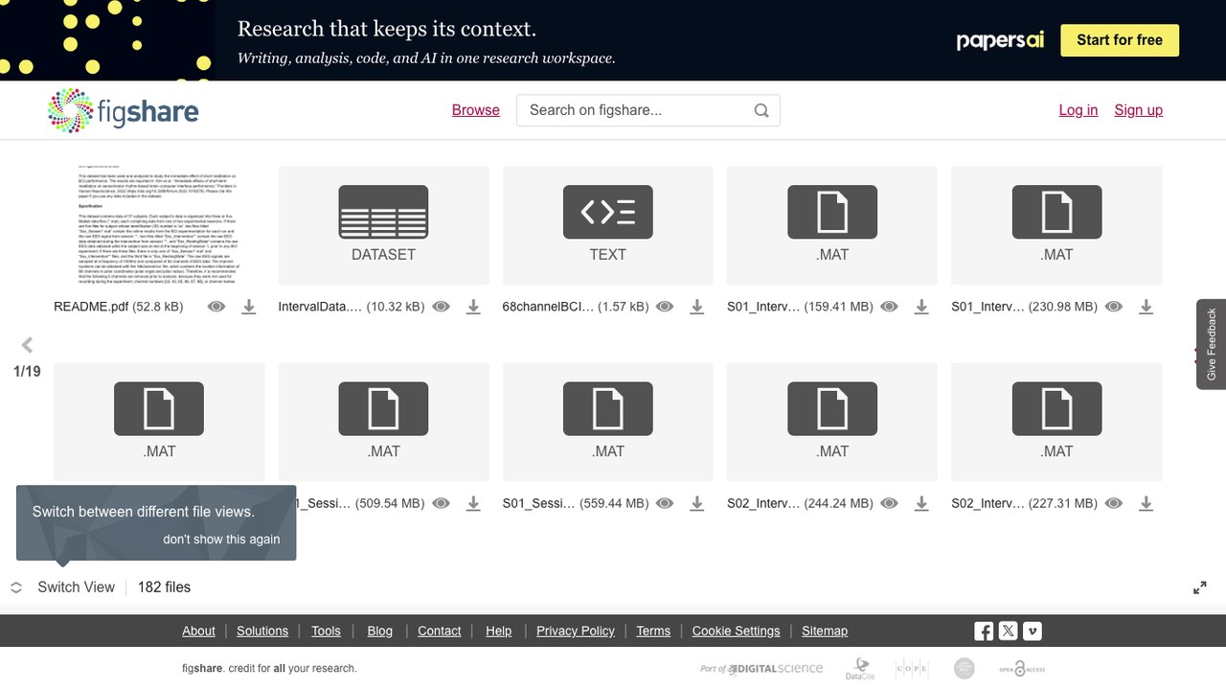Preview the 559.44 MB S01 session file
The height and width of the screenshot is (690, 1226).
coord(665,503)
